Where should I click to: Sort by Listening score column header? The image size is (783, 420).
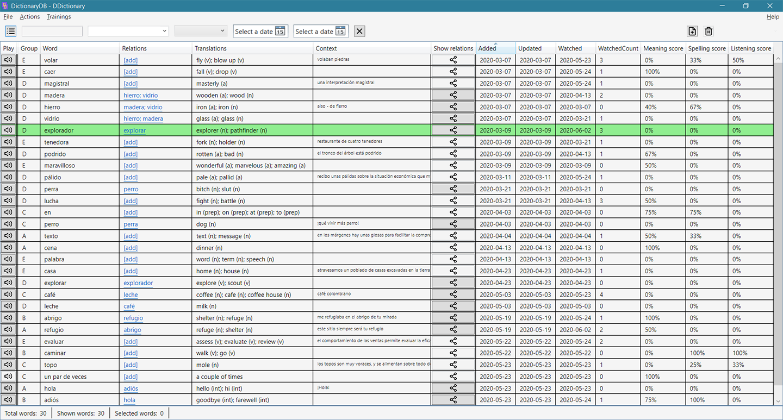tap(751, 48)
